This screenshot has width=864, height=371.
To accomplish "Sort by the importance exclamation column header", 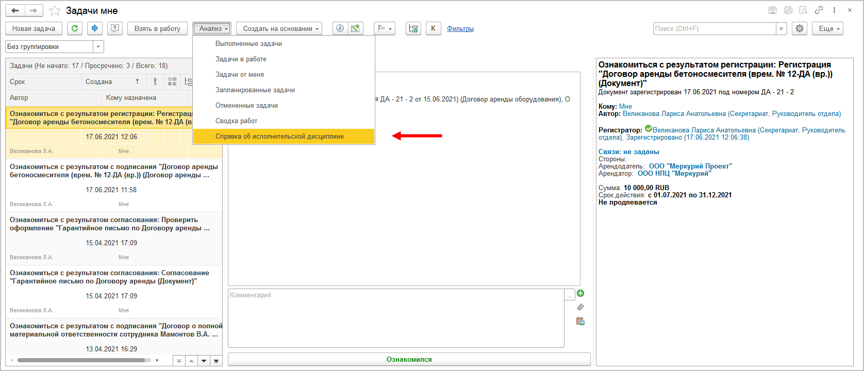I will click(155, 81).
